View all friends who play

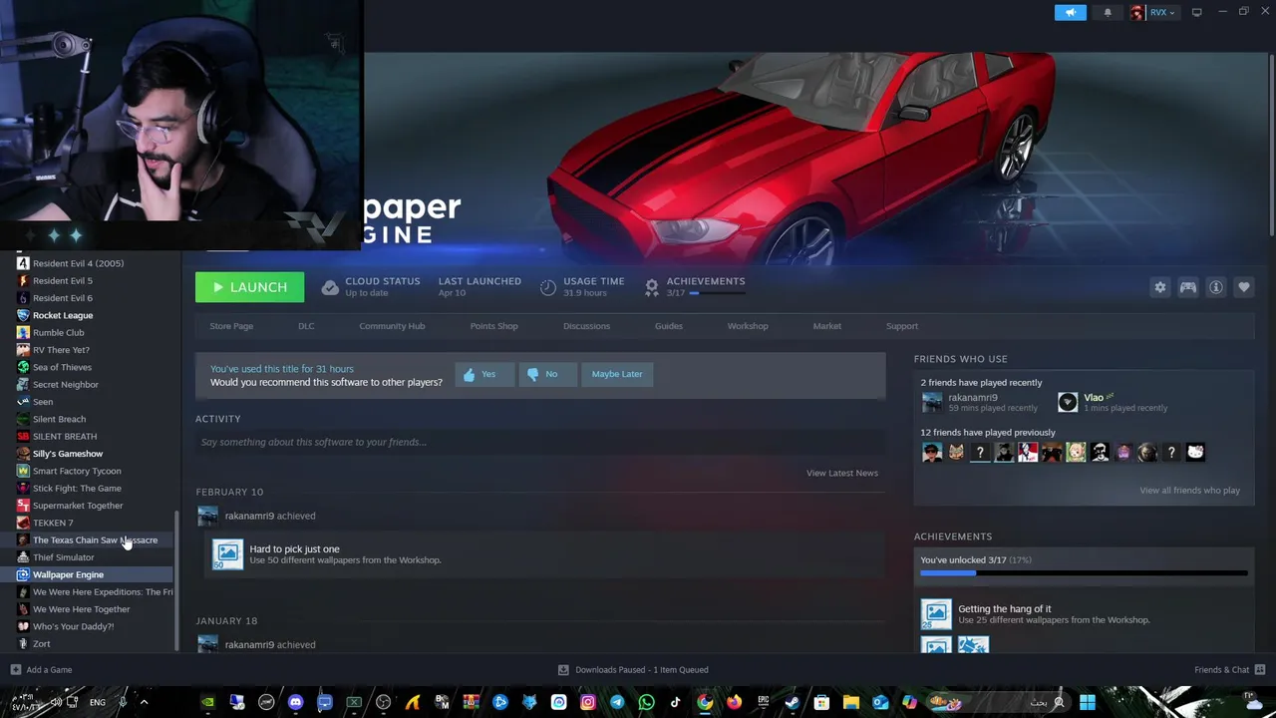click(1189, 491)
